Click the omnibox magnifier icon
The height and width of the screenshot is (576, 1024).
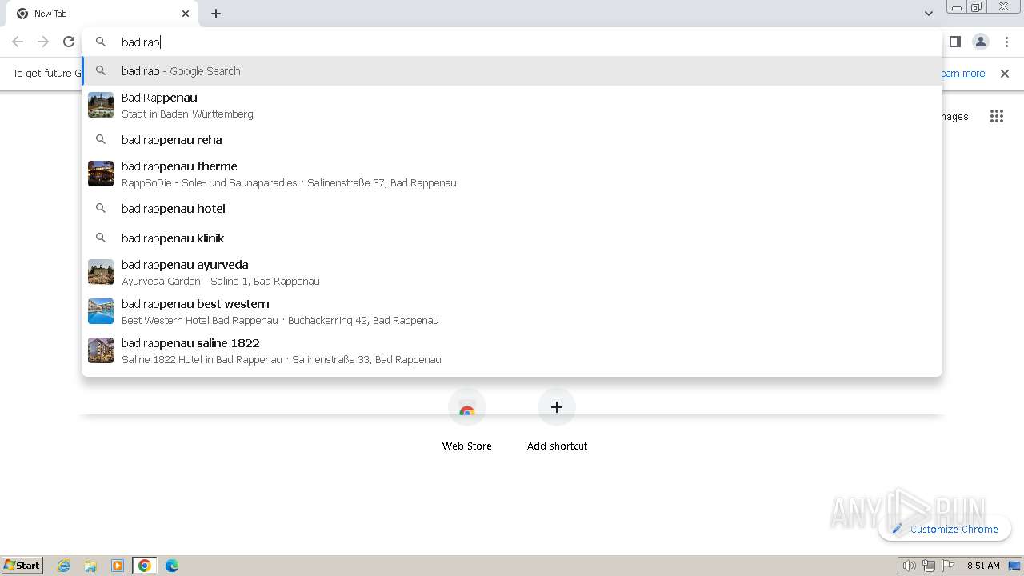[x=101, y=42]
